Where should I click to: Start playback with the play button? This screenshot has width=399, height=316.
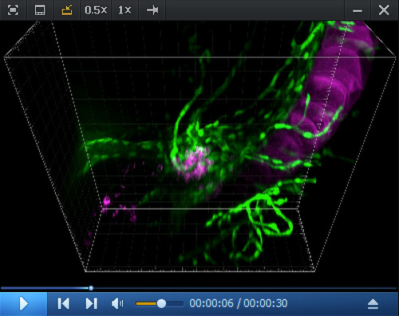coord(24,303)
